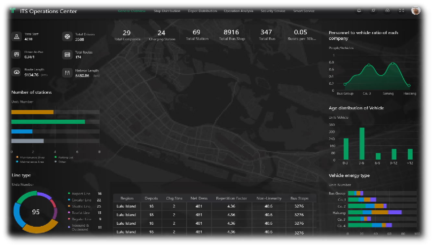Click the pin icon in header

pos(373,11)
